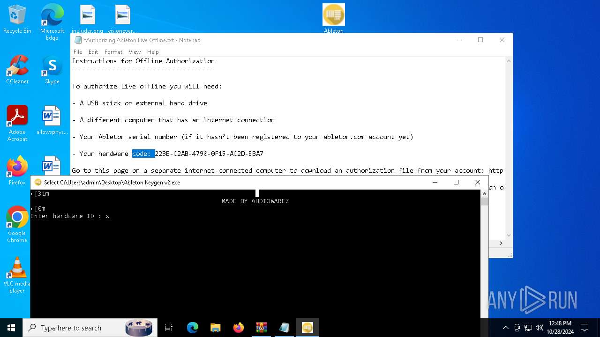The image size is (600, 337).
Task: Open Microsoft Edge desktop shortcut
Action: click(x=52, y=22)
